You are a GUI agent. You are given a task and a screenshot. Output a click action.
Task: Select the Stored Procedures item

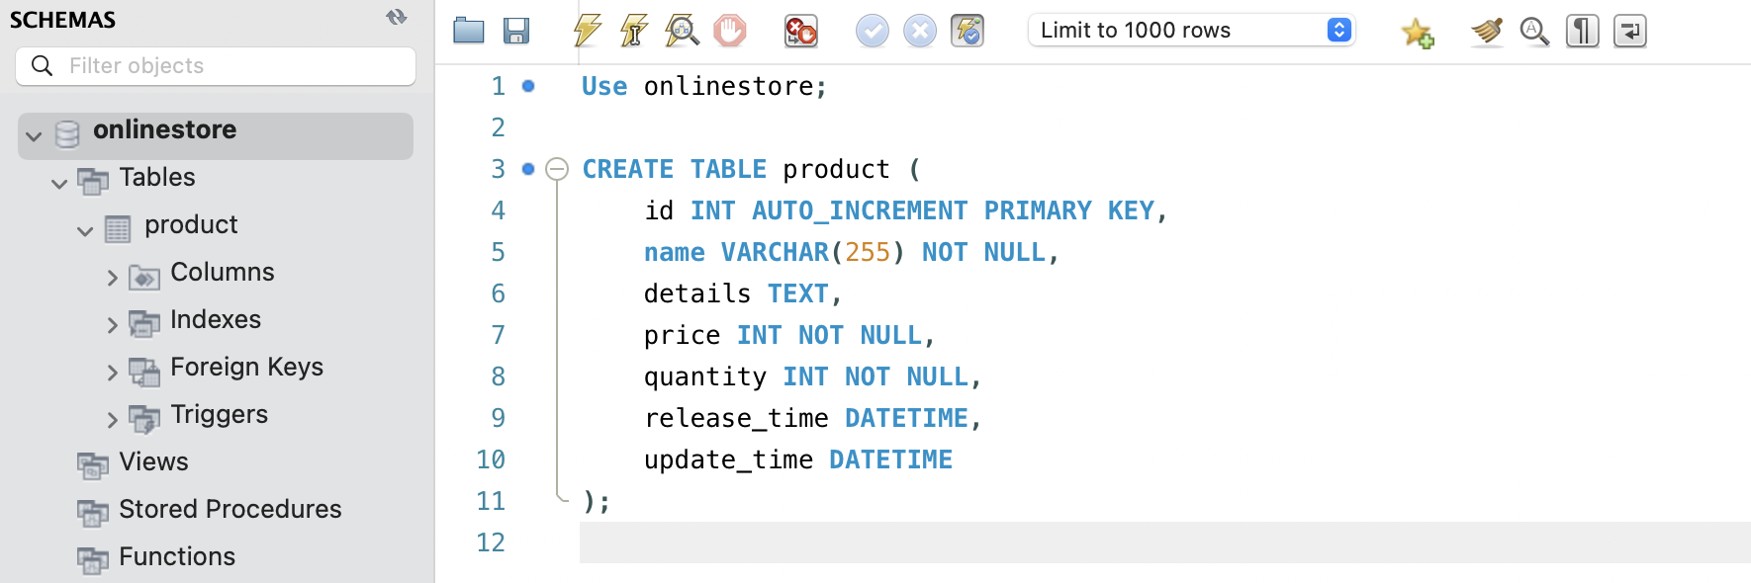point(230,509)
